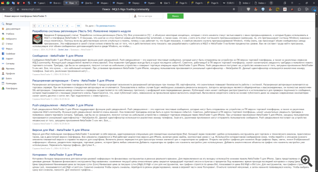Switch to the 'Нужен' browser tab
This screenshot has width=318, height=172.
click(150, 3)
